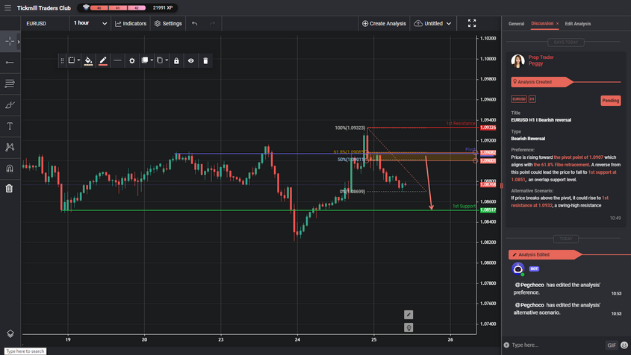Add attachment with plus icon in chat
631x355 pixels.
pos(506,345)
